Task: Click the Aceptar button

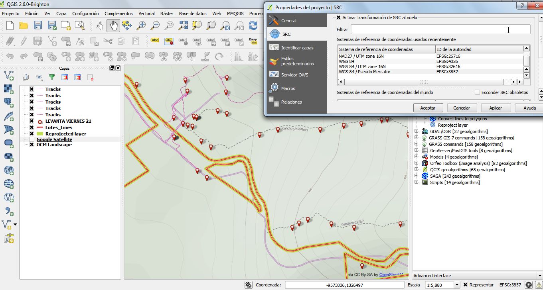Action: [428, 108]
